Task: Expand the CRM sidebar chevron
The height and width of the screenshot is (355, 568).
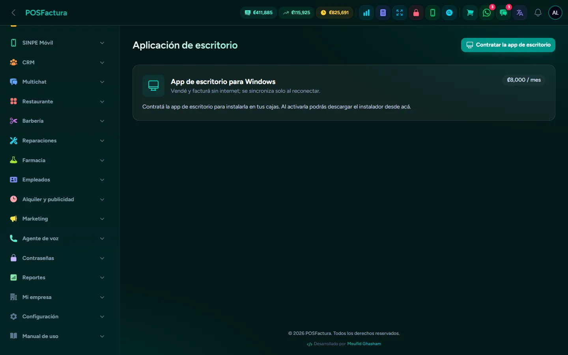Action: coord(102,62)
